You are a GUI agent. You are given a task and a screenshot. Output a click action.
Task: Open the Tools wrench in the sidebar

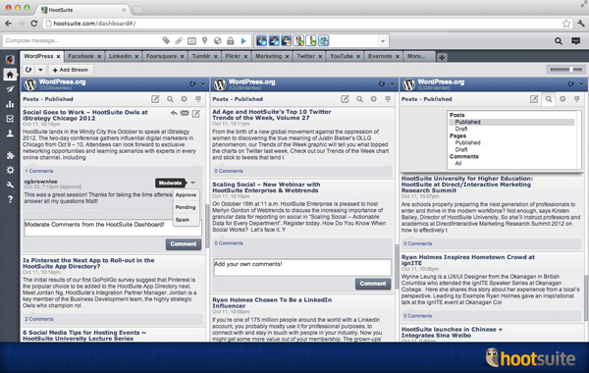[x=10, y=185]
